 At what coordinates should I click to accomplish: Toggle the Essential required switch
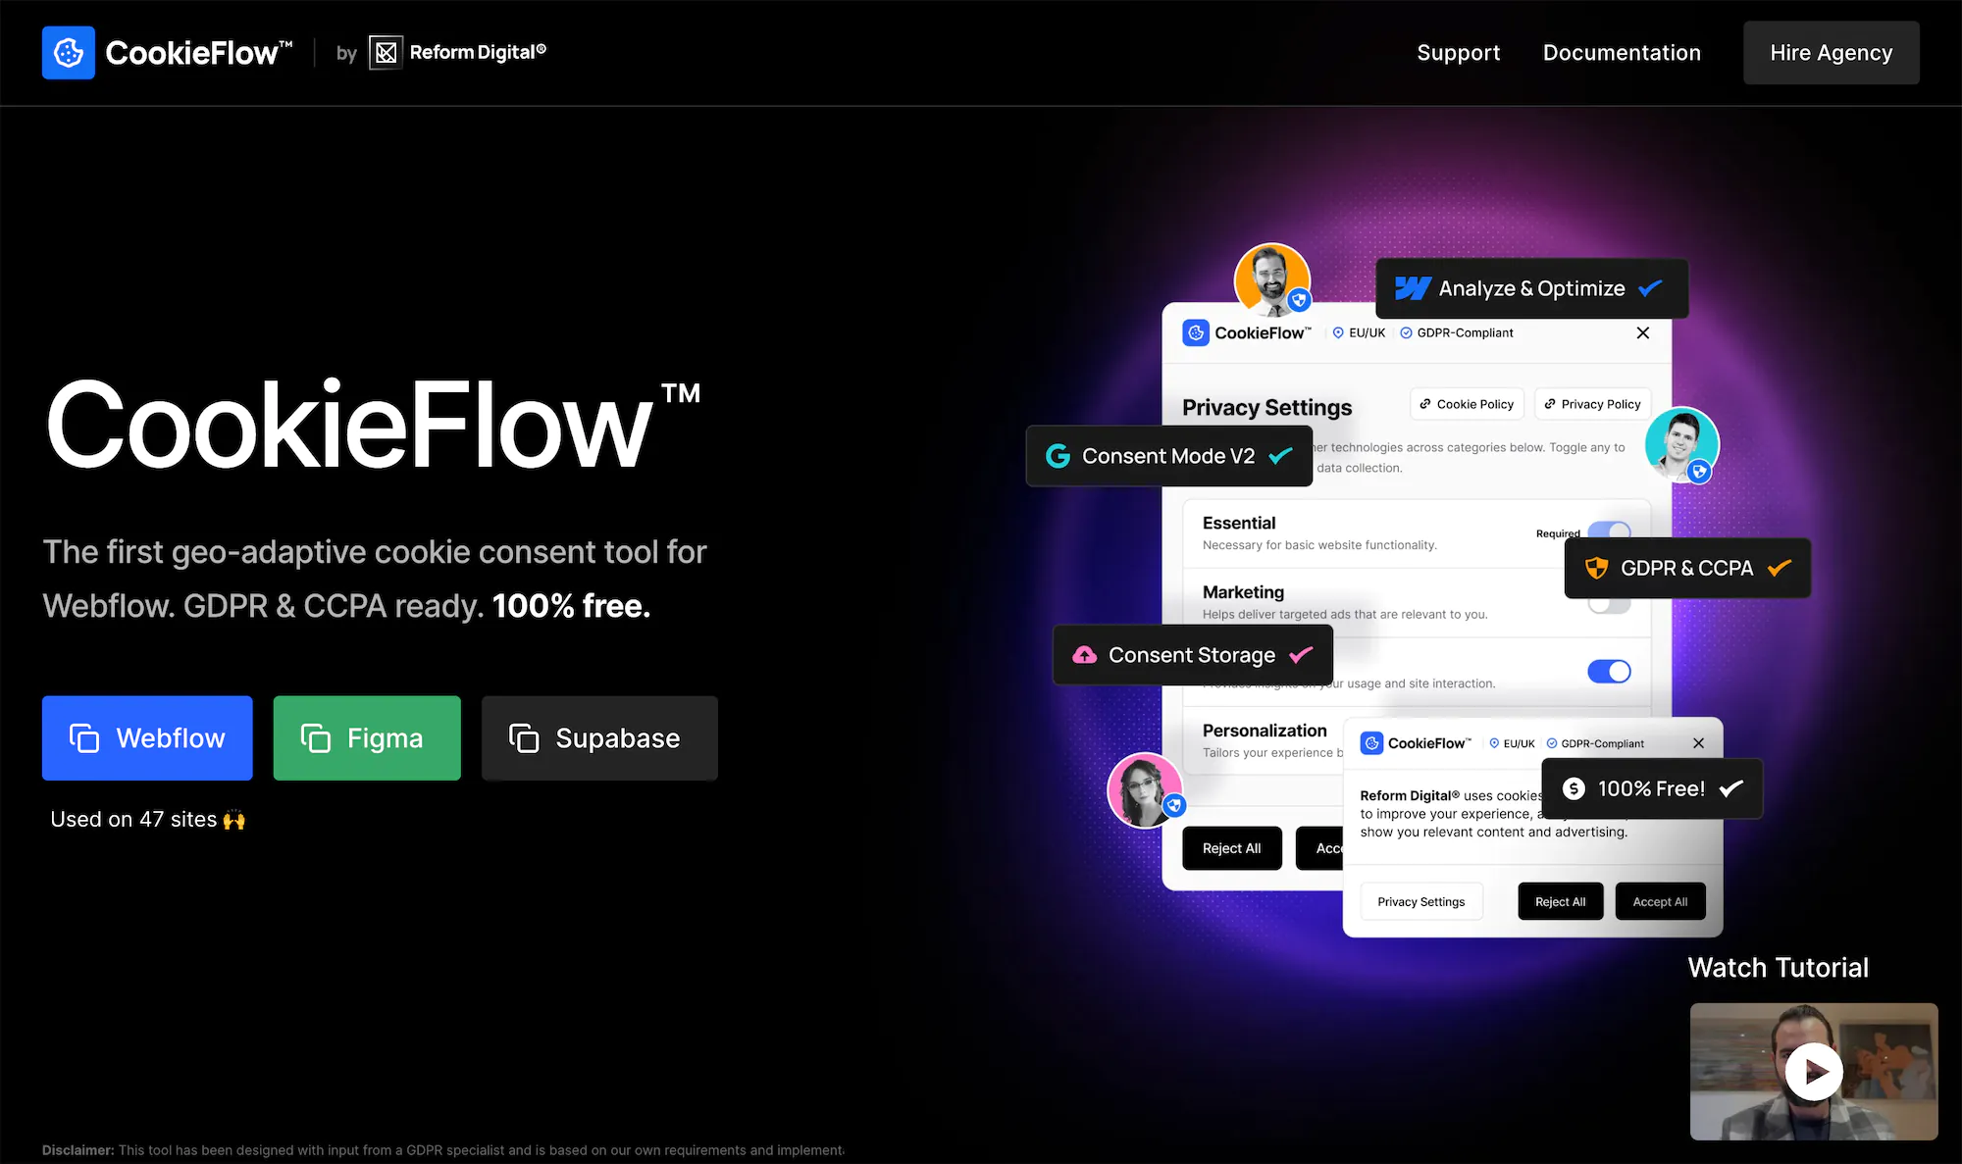(1609, 531)
